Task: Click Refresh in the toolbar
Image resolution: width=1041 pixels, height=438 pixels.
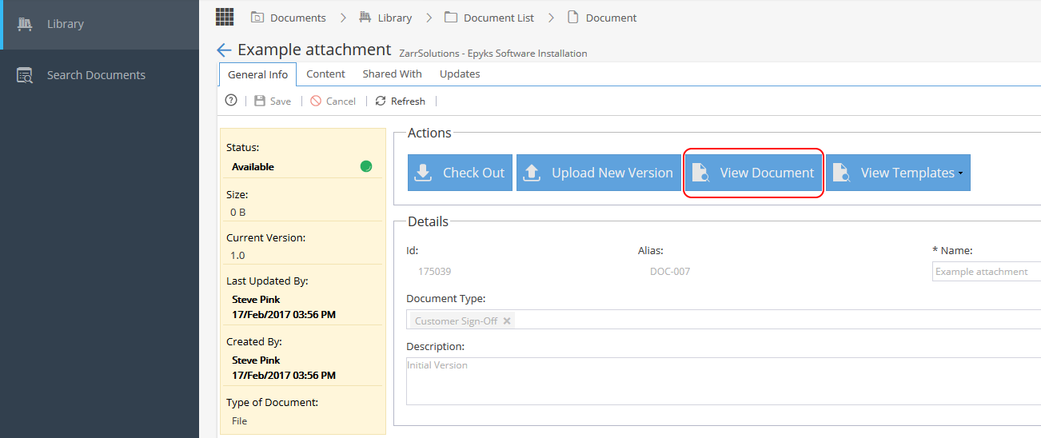Action: coord(400,101)
